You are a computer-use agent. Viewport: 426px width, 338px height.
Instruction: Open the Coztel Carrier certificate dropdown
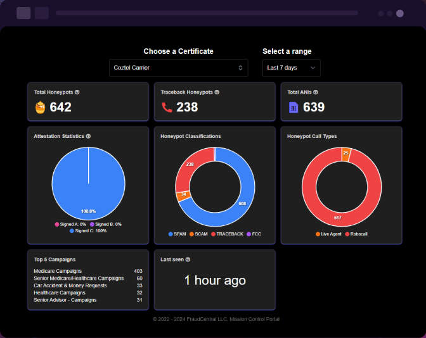point(178,68)
